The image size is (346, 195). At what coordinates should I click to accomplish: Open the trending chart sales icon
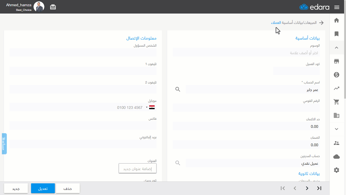337,88
